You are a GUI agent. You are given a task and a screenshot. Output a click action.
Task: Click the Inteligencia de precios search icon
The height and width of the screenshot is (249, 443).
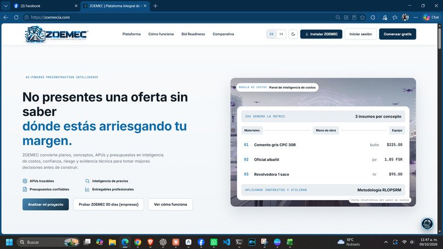[87, 181]
